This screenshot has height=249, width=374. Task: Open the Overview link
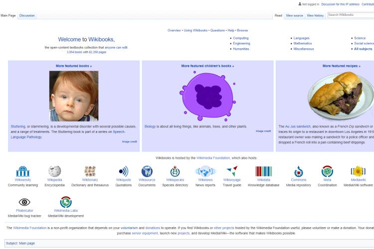point(174,30)
